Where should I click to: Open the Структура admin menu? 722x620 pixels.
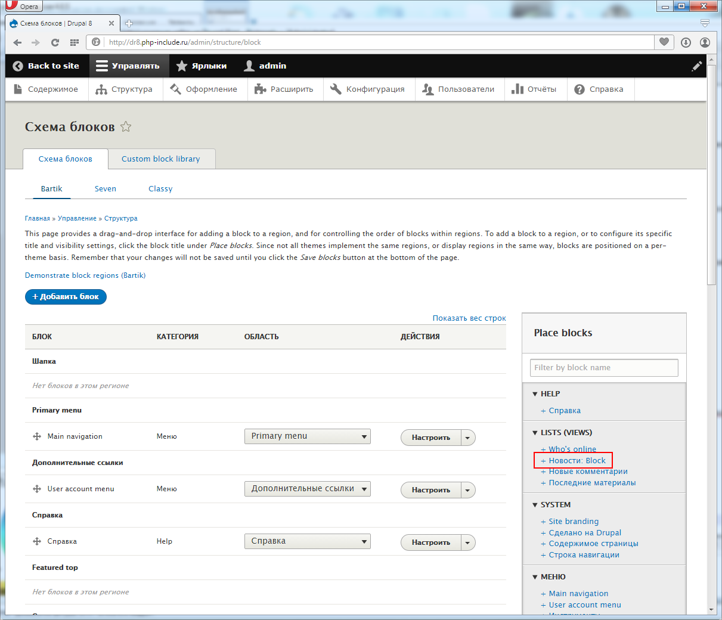125,89
